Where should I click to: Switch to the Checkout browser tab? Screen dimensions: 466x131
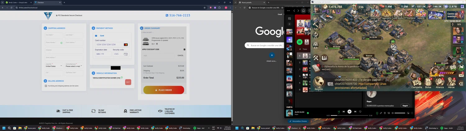click(x=48, y=2)
